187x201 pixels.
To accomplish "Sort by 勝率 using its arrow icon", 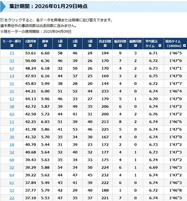I will click(x=45, y=46).
